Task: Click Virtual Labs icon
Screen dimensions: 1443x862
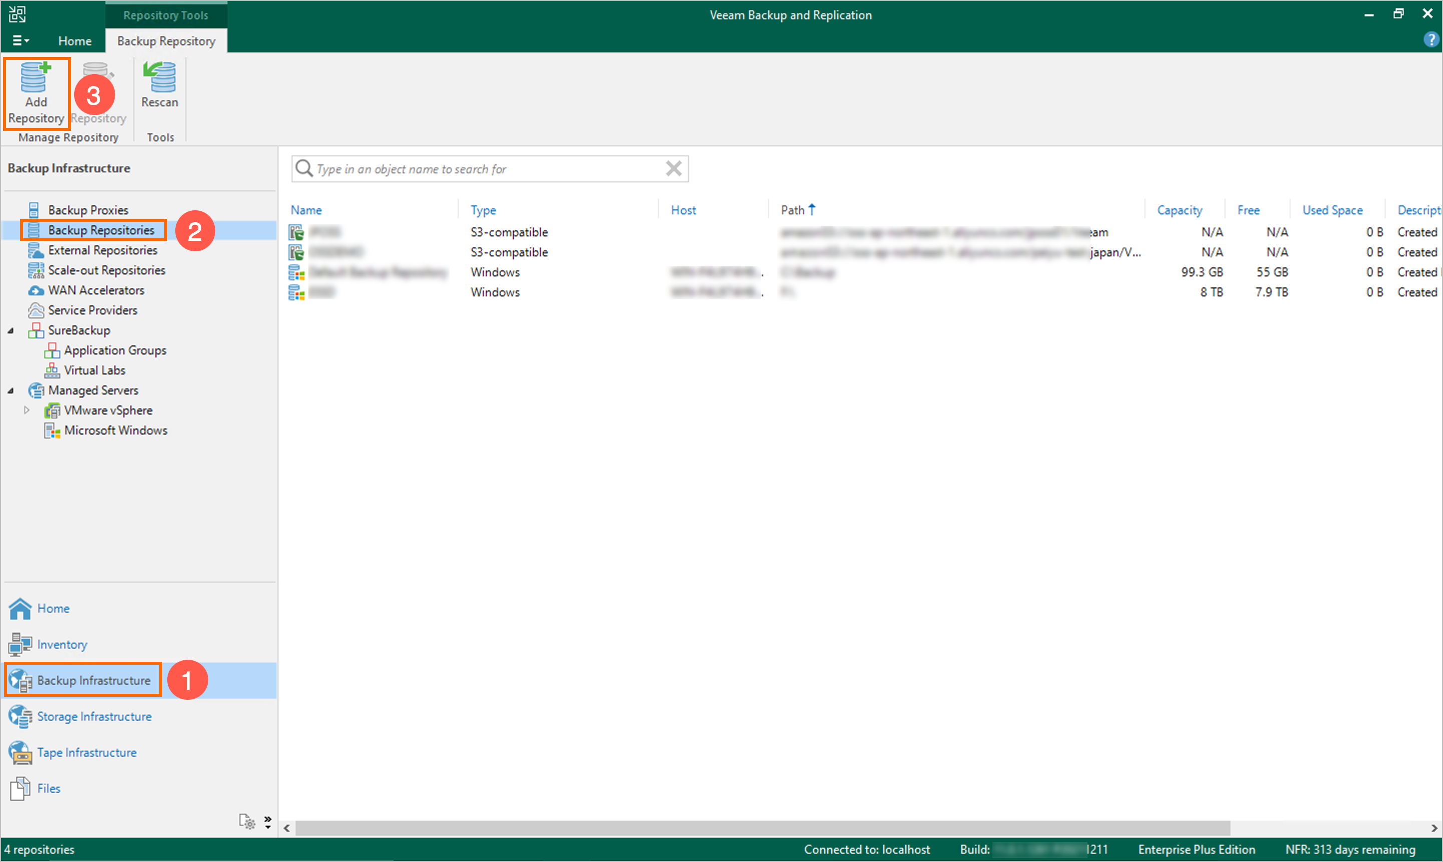Action: click(x=52, y=370)
